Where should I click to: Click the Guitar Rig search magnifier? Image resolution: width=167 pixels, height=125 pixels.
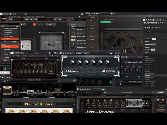tap(145, 32)
